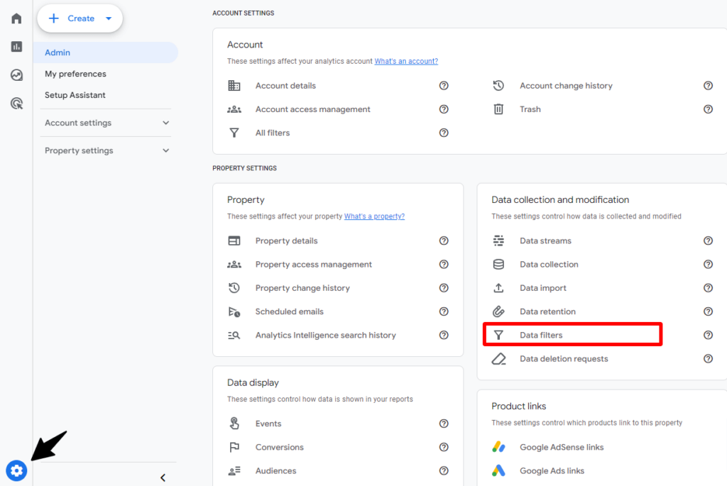The image size is (727, 486).
Task: Expand the Property settings section
Action: [x=106, y=150]
